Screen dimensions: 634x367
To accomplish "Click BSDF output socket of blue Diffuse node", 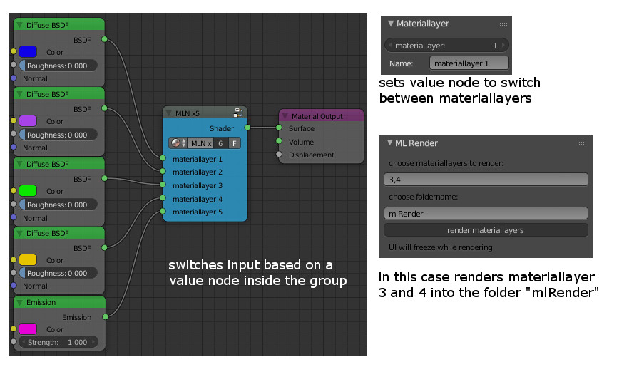I will 104,39.
